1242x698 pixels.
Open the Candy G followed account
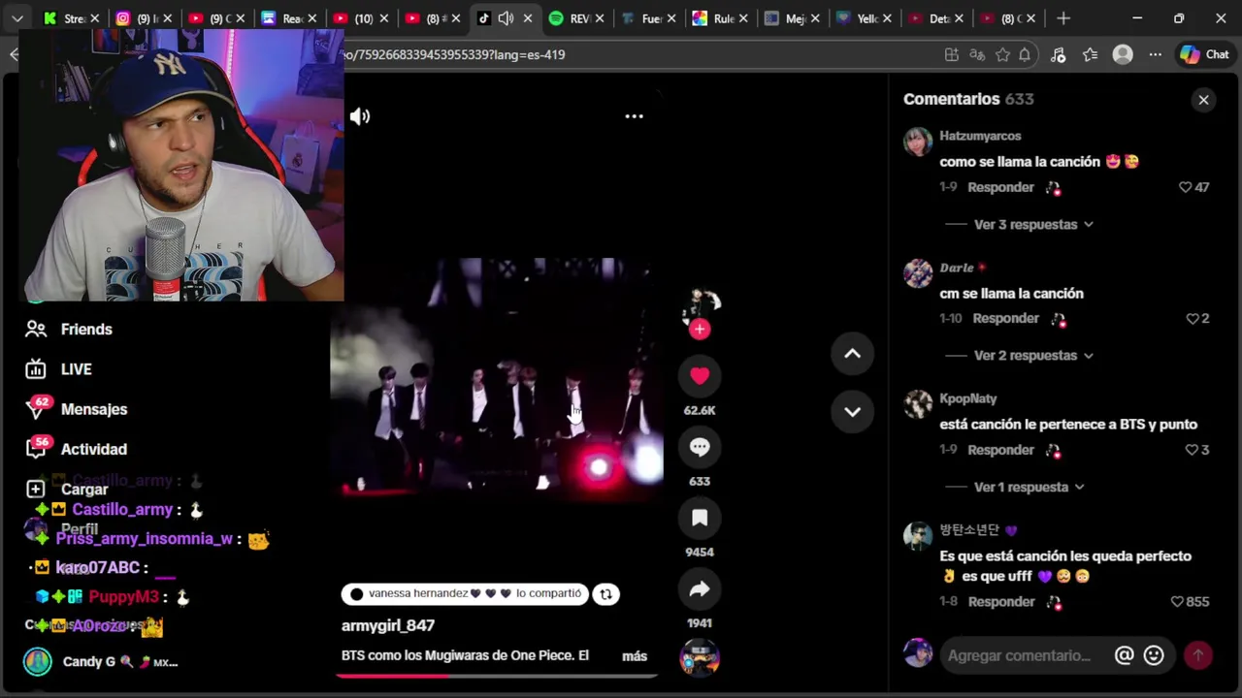click(x=100, y=662)
